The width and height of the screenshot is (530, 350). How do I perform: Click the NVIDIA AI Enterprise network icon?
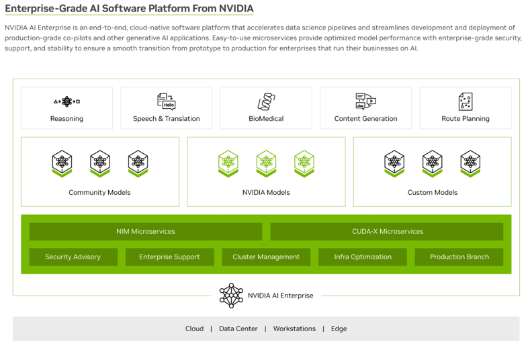tap(231, 296)
